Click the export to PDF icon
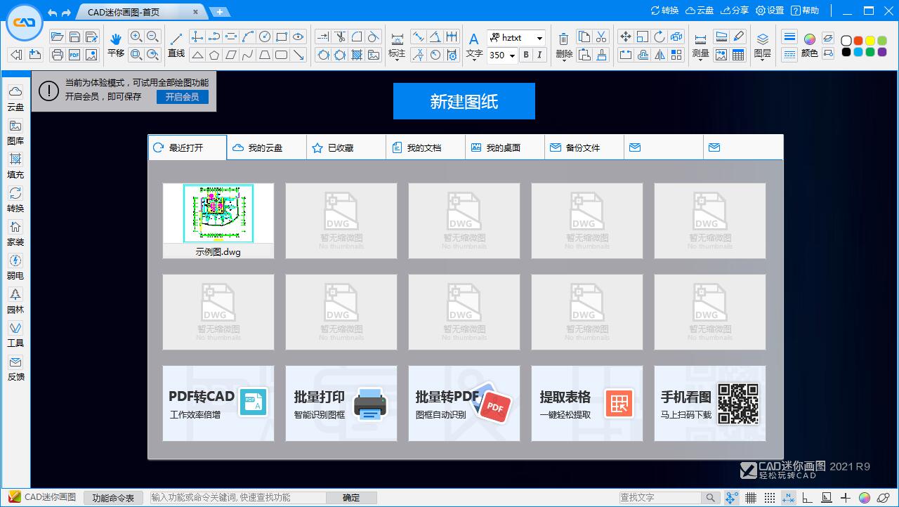 (x=74, y=55)
